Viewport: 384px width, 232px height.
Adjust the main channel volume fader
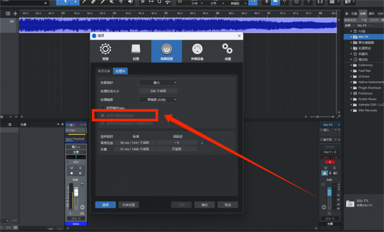pos(329,191)
